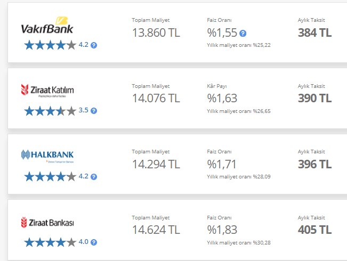The image size is (347, 261).
Task: Click Ziraat Bankası interest rate %1,83
Action: tap(222, 230)
